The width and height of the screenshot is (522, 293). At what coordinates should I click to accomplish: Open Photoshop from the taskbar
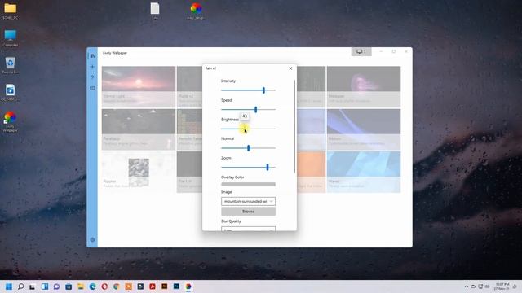coord(176,286)
